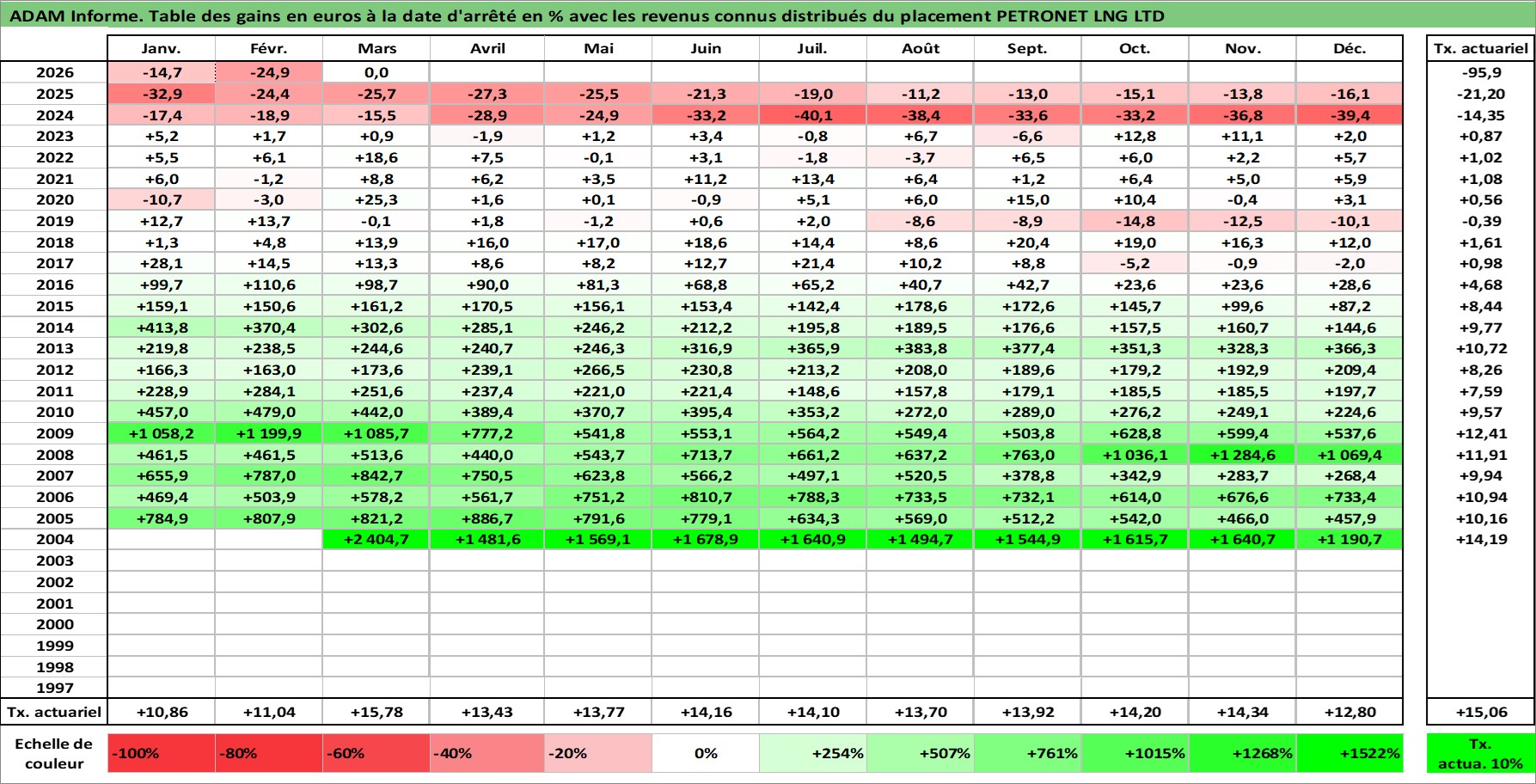1536x784 pixels.
Task: Click the bottom 'Tx. actuariel' row label
Action: [x=54, y=712]
